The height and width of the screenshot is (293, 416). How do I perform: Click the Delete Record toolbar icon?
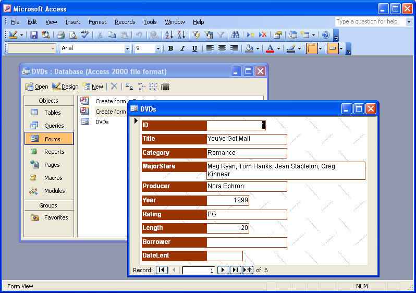(x=263, y=35)
